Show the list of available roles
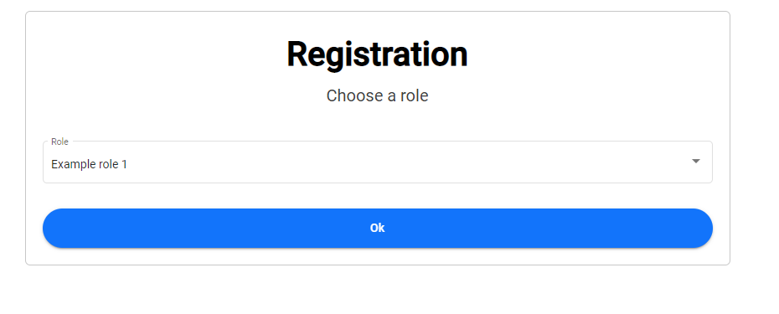779x314 pixels. coord(378,162)
